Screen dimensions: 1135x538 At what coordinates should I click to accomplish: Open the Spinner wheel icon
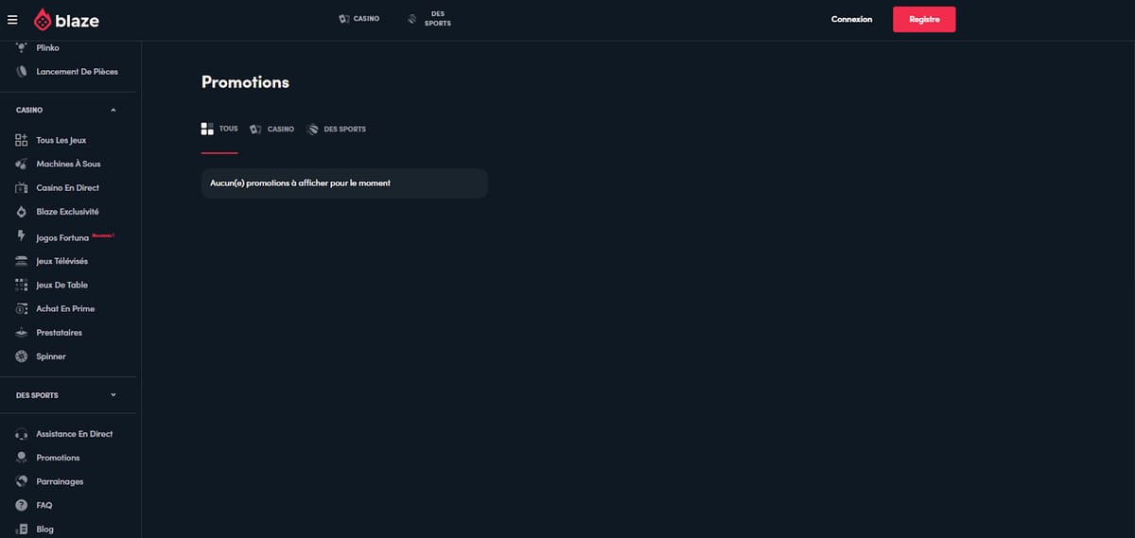click(22, 356)
